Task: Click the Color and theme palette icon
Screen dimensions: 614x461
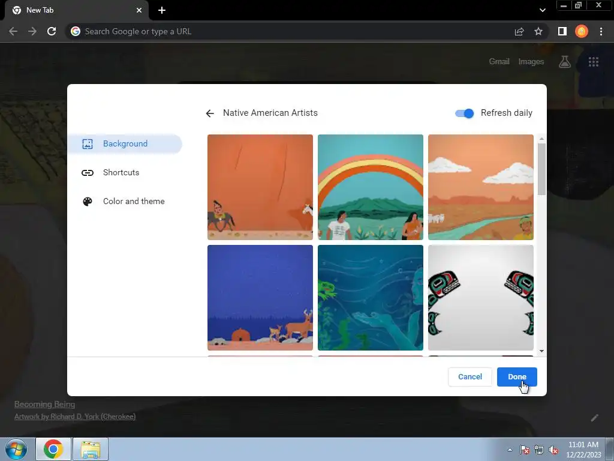Action: click(88, 202)
